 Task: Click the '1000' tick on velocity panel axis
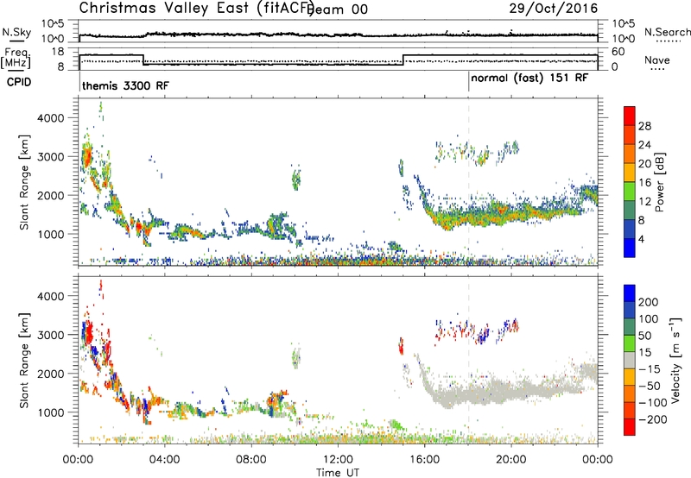pos(50,412)
